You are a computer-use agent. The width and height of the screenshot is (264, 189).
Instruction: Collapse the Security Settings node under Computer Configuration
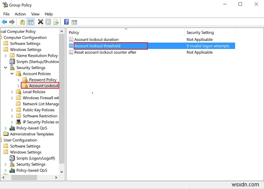[x=6, y=68]
